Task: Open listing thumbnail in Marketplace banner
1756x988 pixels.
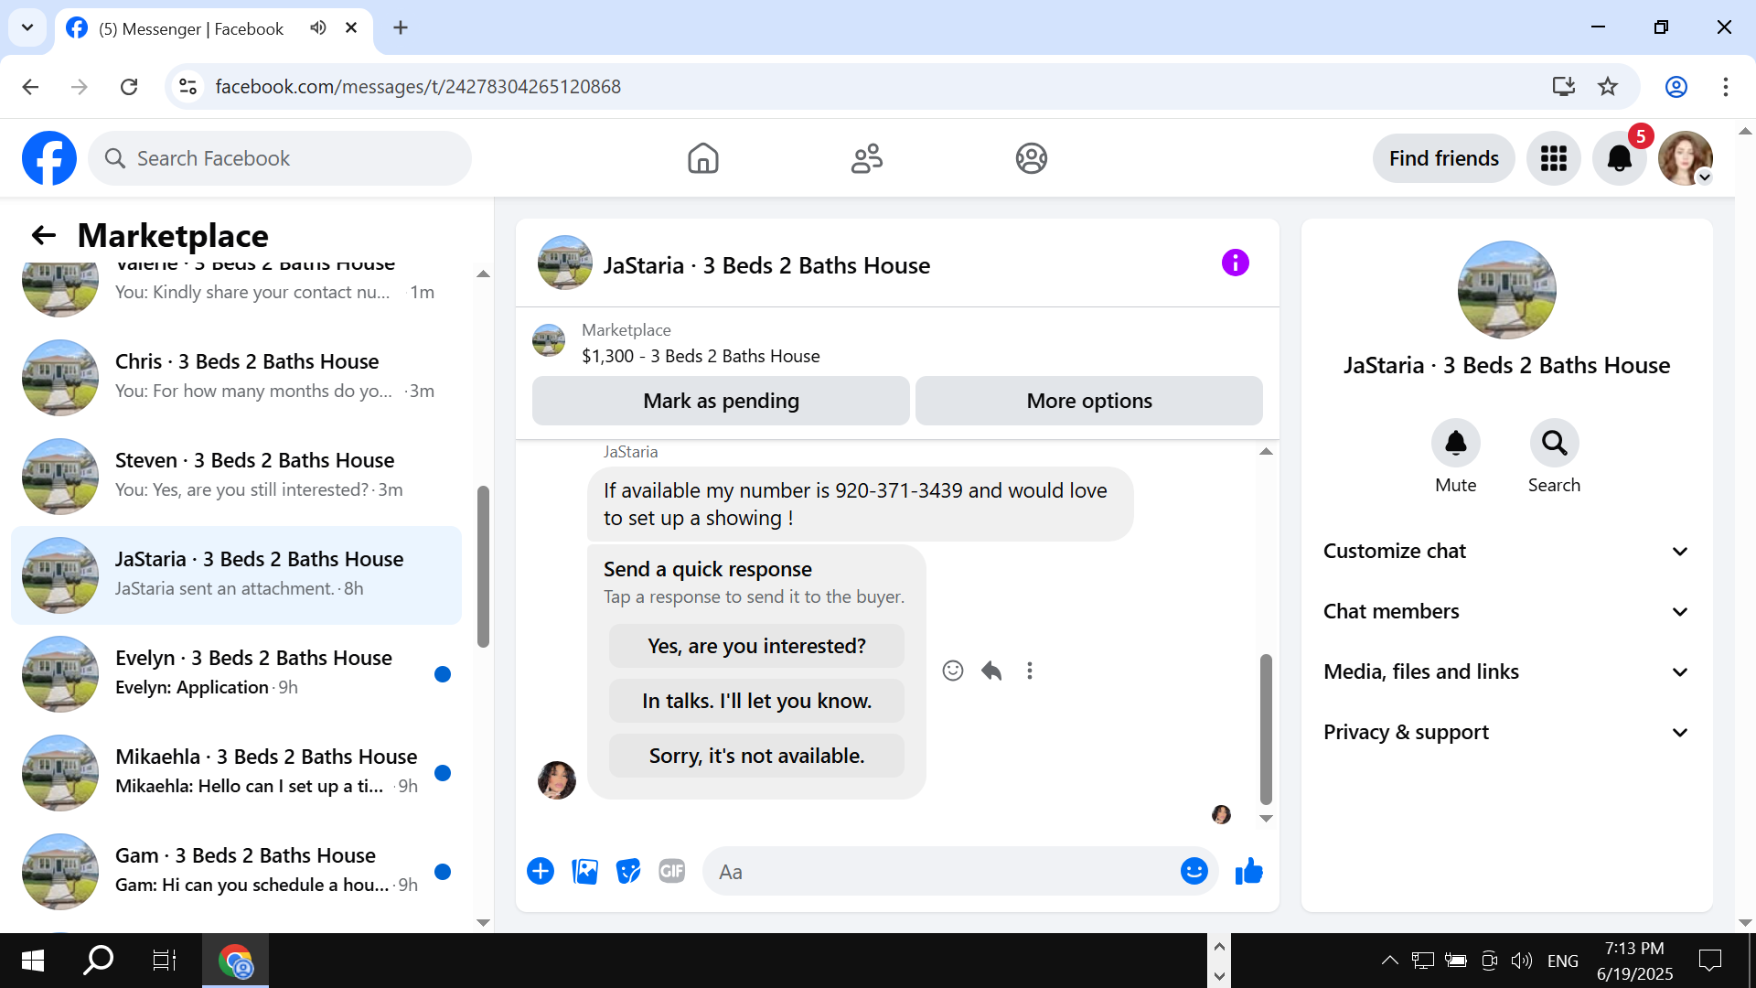Action: point(549,340)
